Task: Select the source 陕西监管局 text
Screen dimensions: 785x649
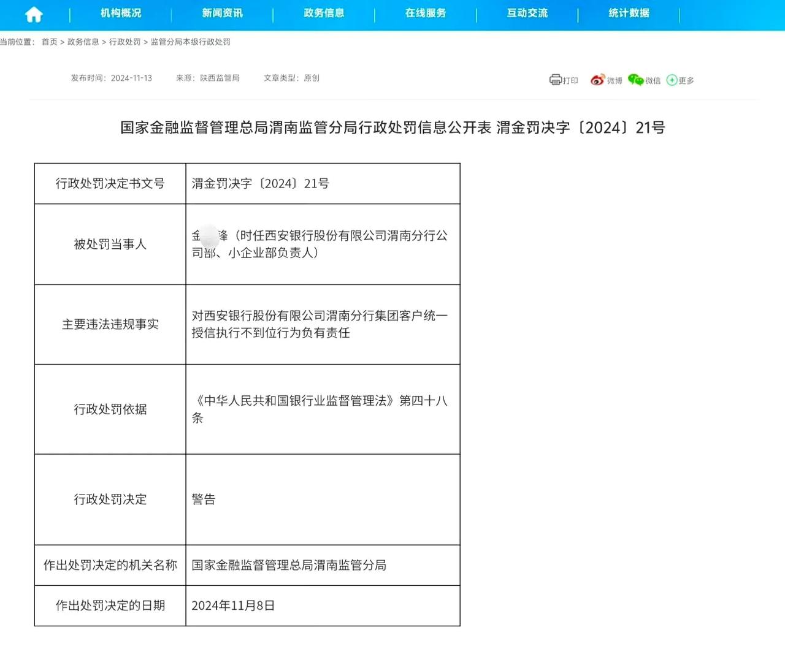Action: (x=220, y=78)
